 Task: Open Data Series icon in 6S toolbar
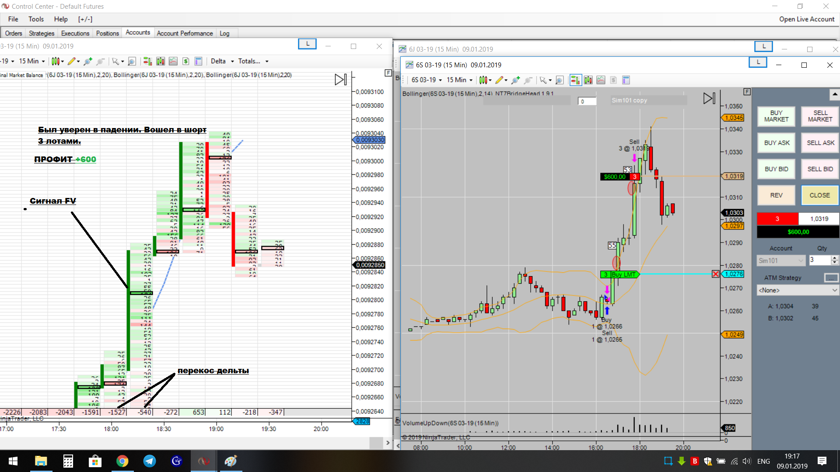pyautogui.click(x=588, y=80)
